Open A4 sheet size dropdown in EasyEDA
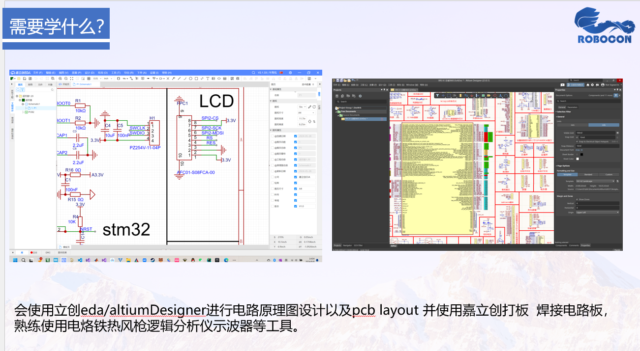Image resolution: width=640 pixels, height=351 pixels. click(x=307, y=112)
